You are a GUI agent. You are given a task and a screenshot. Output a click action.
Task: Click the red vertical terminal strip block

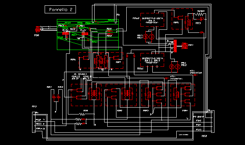click(175, 46)
